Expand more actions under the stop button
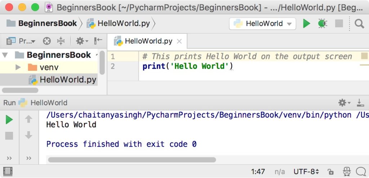The image size is (369, 178). click(x=9, y=158)
